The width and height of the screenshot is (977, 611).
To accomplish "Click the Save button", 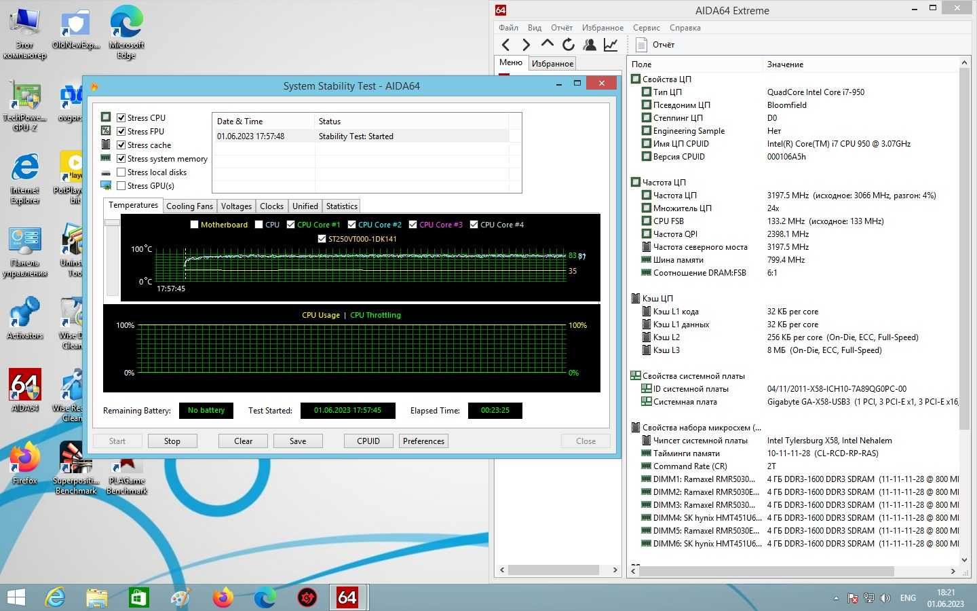I will click(298, 441).
